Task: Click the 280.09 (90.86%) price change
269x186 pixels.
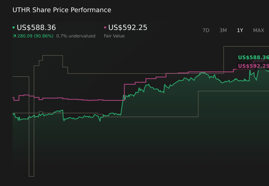Action: coord(35,36)
